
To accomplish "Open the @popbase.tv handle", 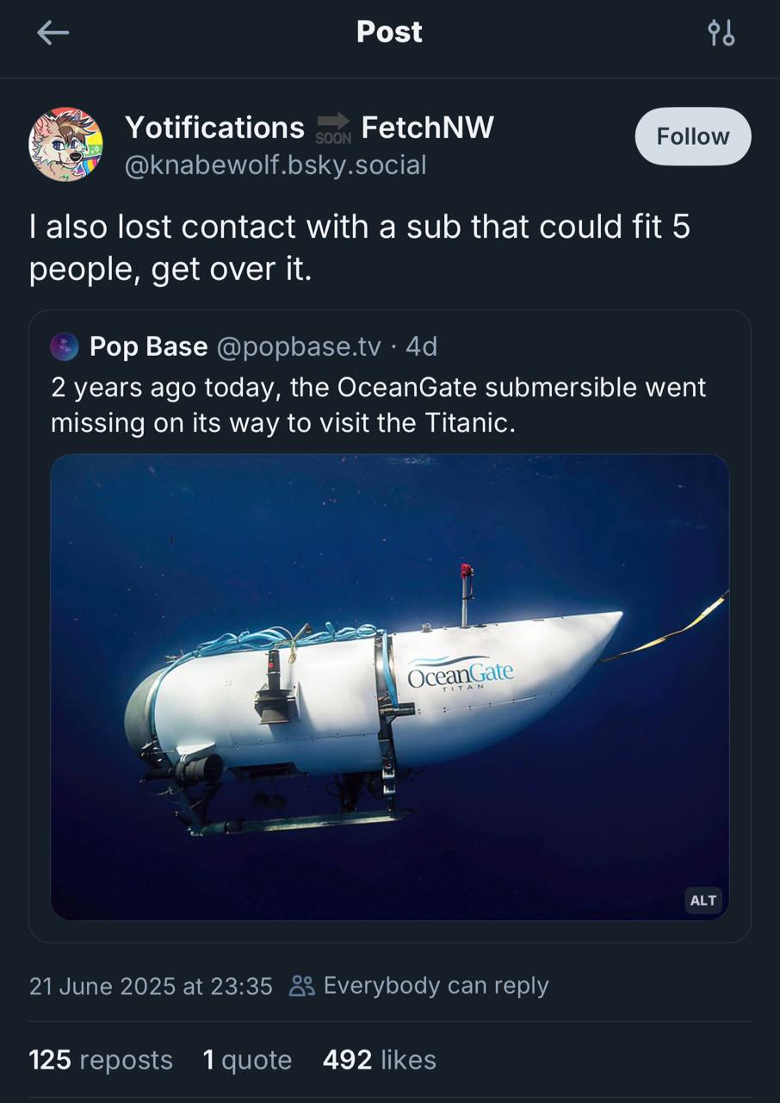I will (298, 346).
